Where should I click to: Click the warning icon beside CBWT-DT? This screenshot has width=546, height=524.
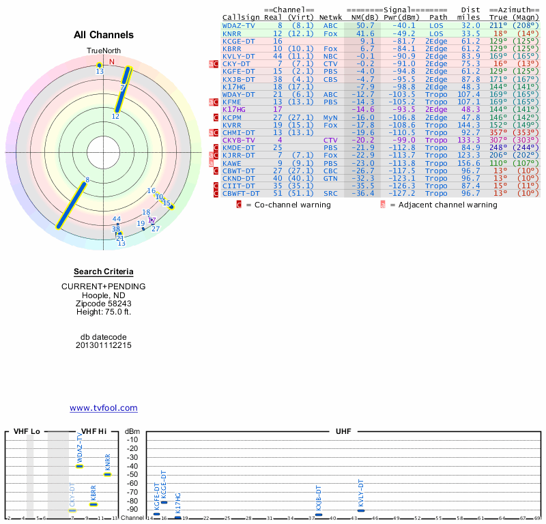click(216, 171)
